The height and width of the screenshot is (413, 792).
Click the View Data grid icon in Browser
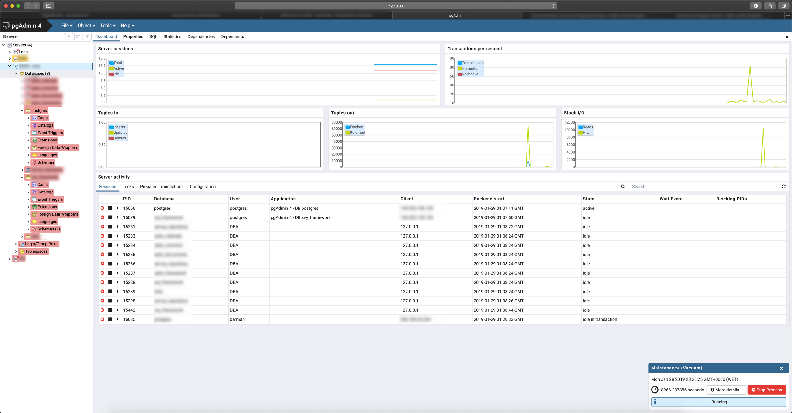[78, 36]
